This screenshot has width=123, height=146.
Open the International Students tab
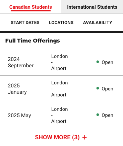(92, 7)
